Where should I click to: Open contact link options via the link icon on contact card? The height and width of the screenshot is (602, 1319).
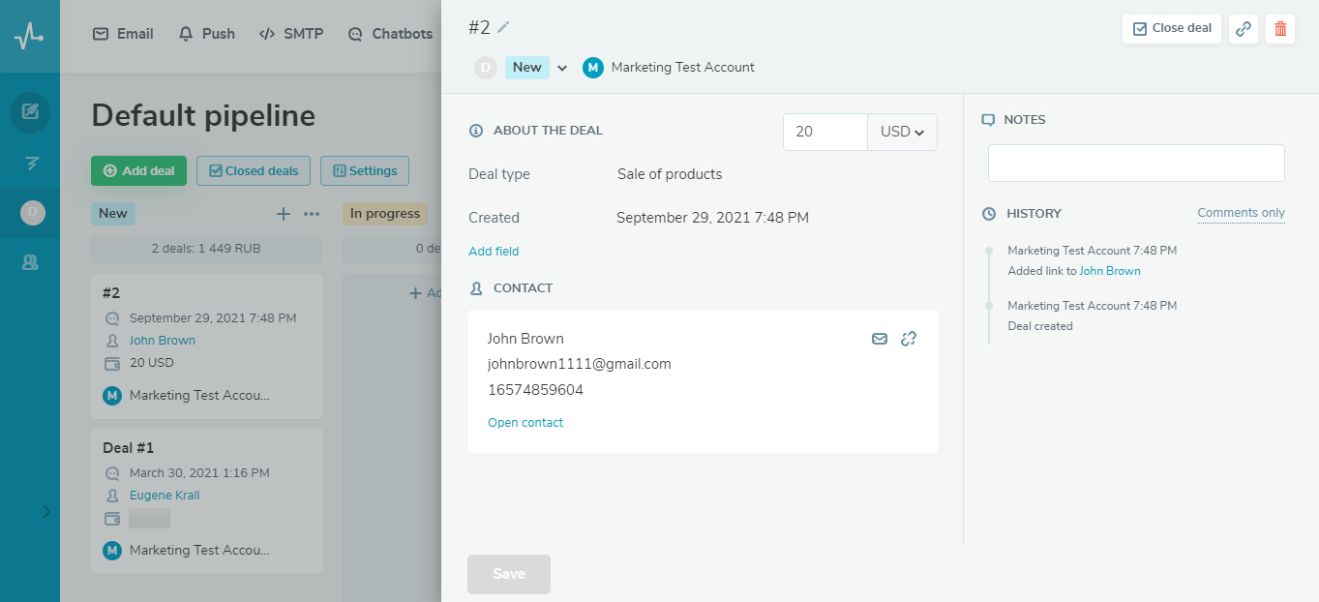point(908,339)
